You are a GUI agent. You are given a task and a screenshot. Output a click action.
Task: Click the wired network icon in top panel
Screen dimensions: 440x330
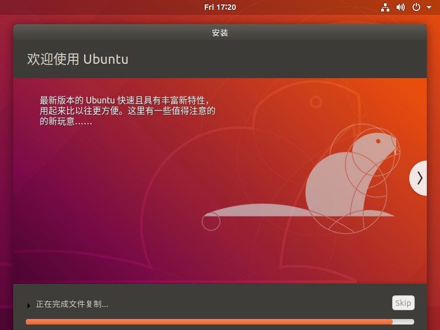click(x=385, y=7)
